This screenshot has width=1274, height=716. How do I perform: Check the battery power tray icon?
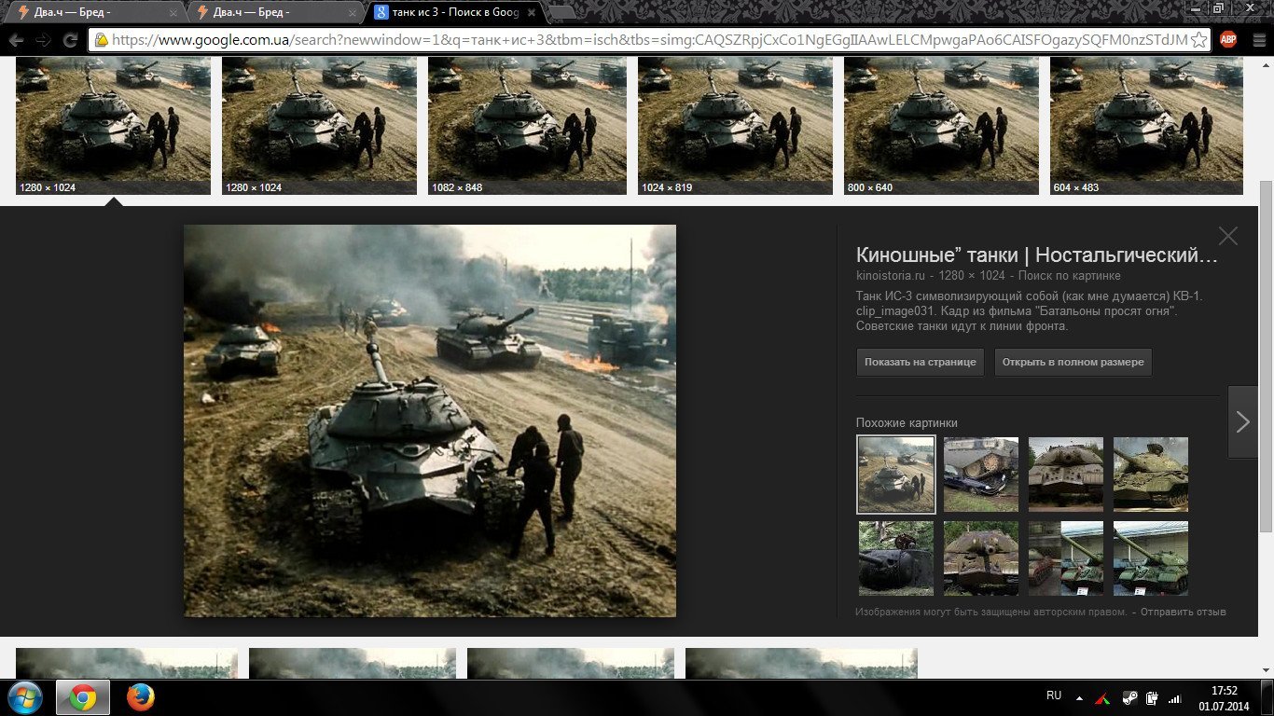pos(1152,697)
